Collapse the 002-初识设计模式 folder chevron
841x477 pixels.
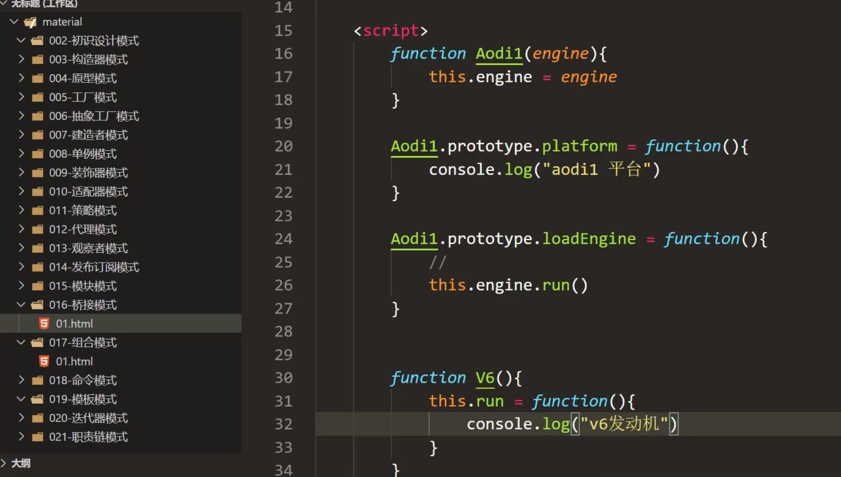click(21, 40)
